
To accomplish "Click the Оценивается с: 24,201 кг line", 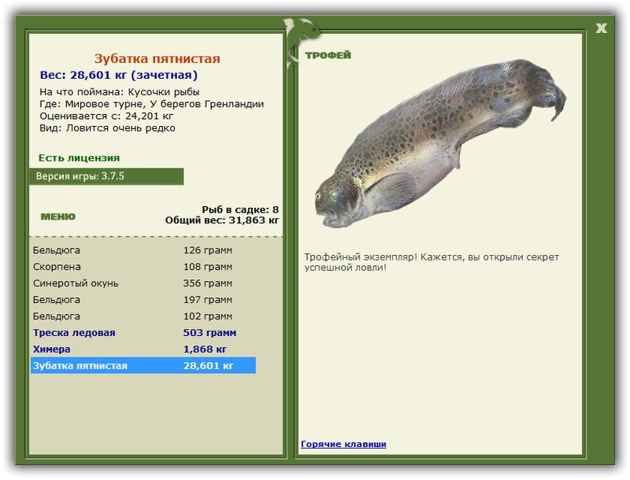I will [106, 116].
